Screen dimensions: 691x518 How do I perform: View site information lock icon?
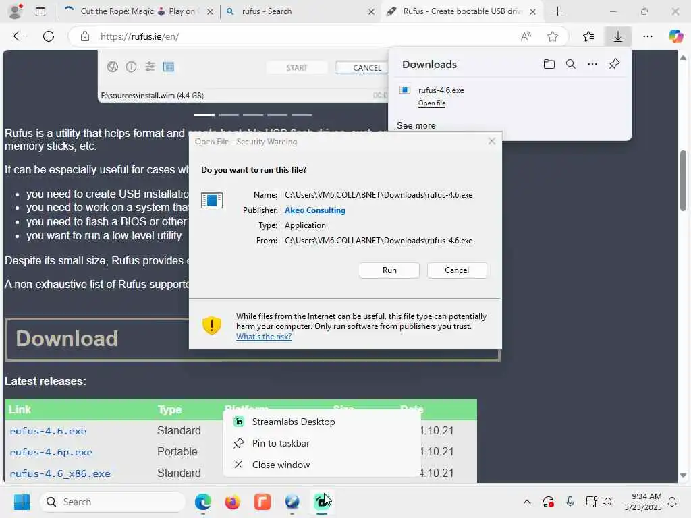(x=84, y=36)
